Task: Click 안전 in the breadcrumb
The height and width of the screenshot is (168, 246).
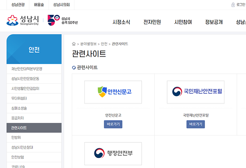Action: (x=104, y=44)
